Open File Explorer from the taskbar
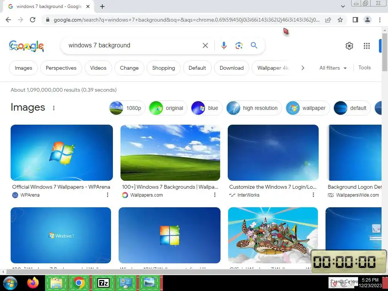Image resolution: width=388 pixels, height=291 pixels. point(56,283)
